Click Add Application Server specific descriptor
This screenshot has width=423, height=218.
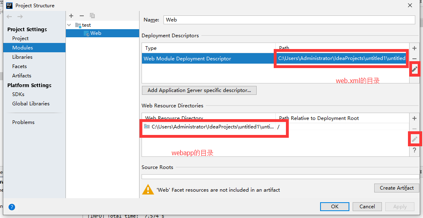(199, 90)
